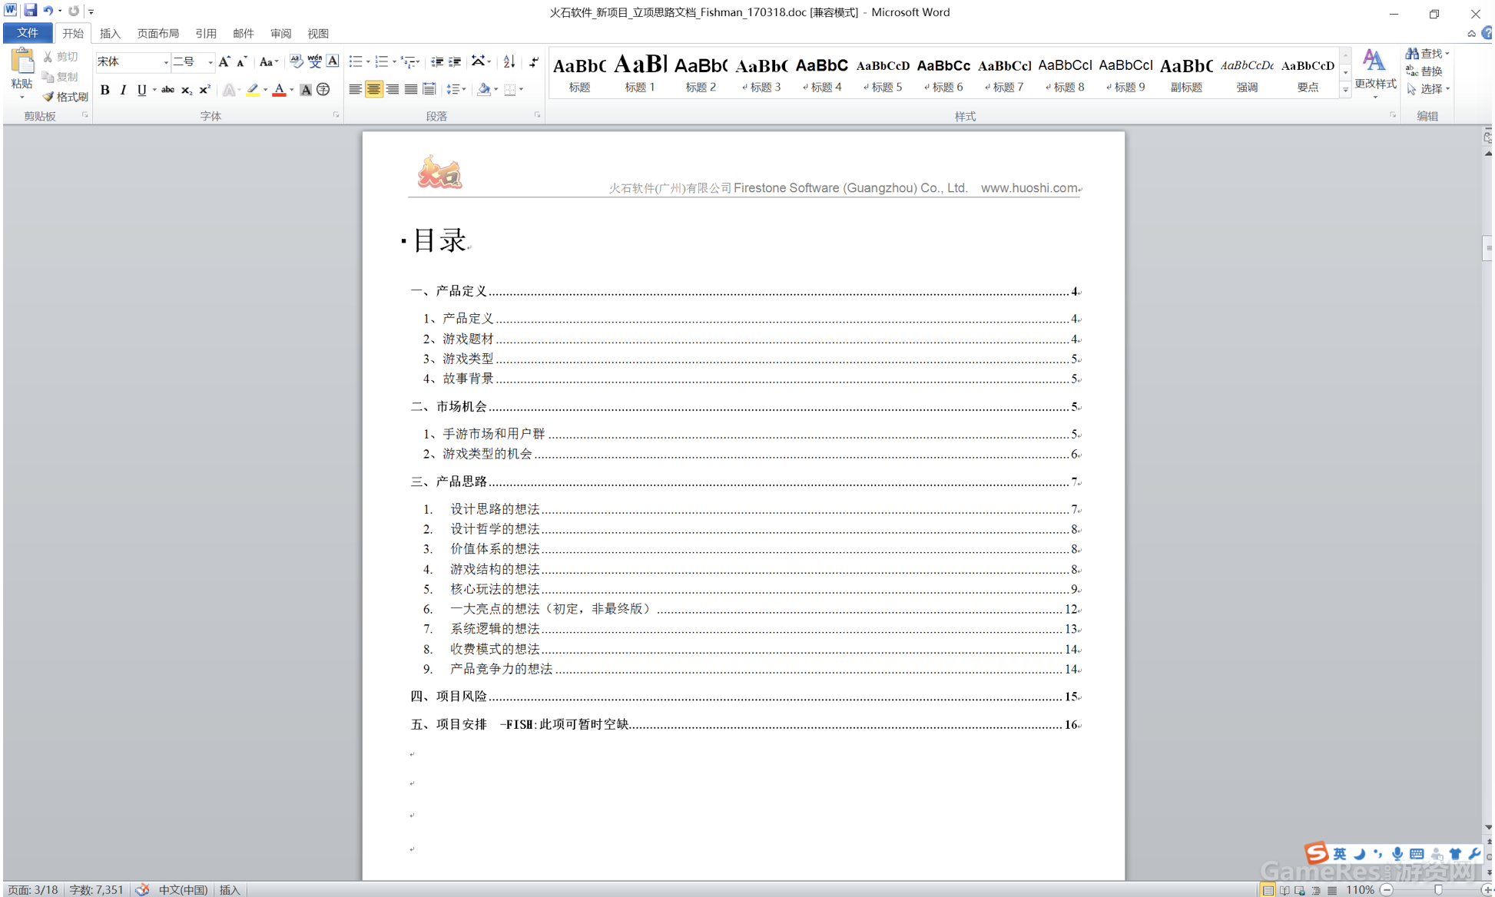Toggle center alignment button
1495x897 pixels.
coord(373,90)
